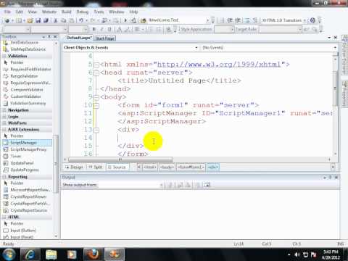Collapse the body tag outline on line 9
The image size is (348, 261).
(96, 97)
